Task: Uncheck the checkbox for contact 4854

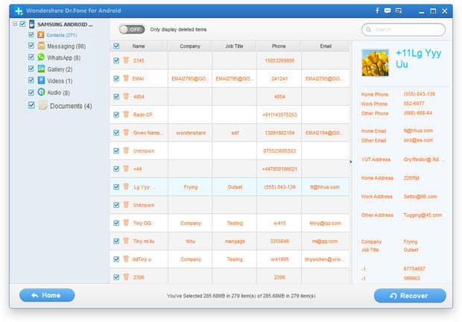Action: [x=116, y=96]
